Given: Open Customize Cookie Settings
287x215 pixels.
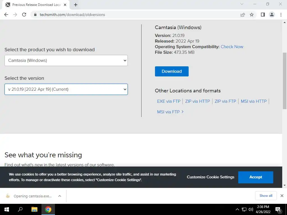Looking at the screenshot, I should [x=210, y=177].
